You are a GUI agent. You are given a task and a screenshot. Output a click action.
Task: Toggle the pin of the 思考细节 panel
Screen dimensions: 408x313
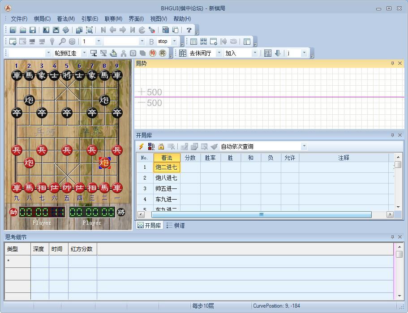[x=392, y=237]
